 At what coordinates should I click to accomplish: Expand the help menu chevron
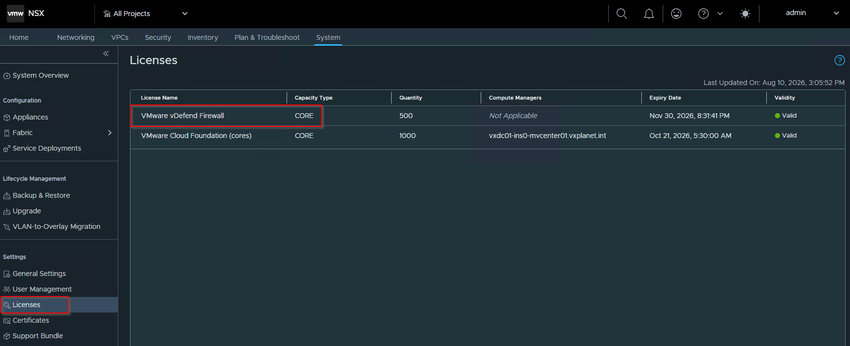tap(720, 14)
